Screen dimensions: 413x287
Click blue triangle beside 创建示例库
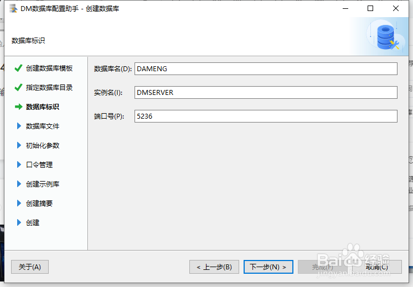pyautogui.click(x=19, y=184)
